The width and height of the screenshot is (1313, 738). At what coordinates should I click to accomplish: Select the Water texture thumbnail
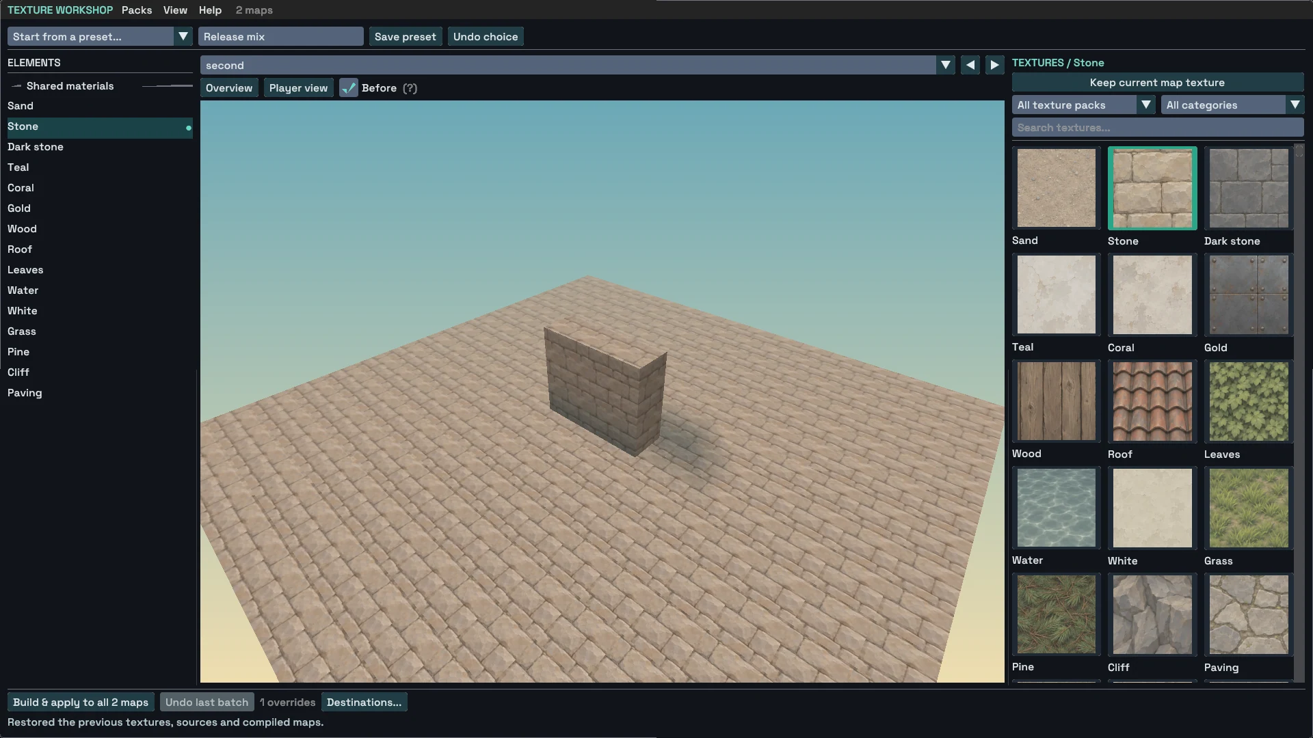(x=1056, y=508)
